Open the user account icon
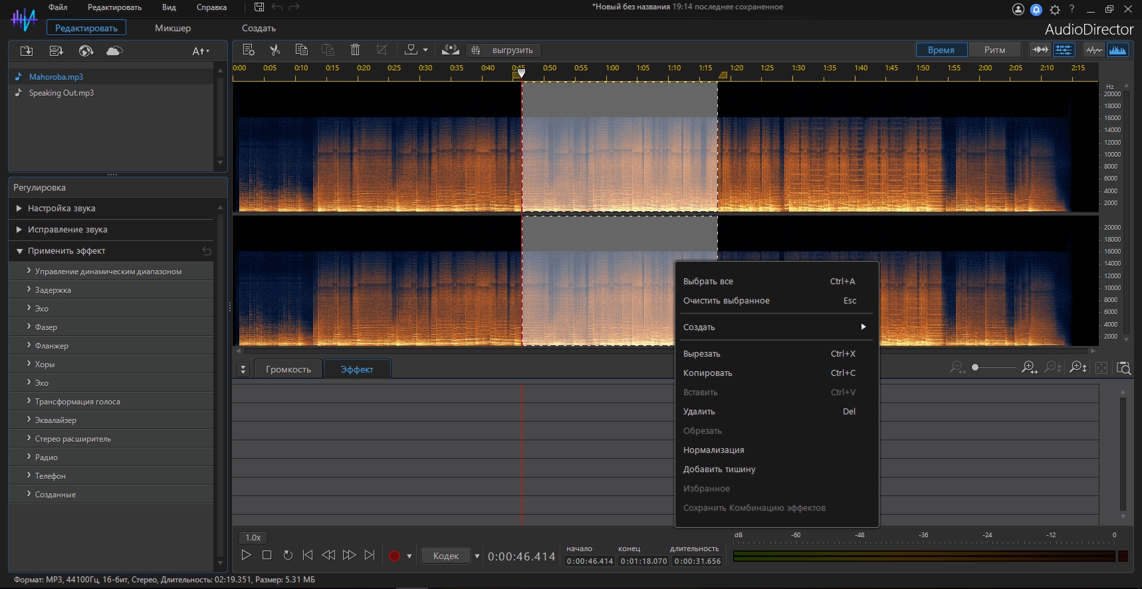This screenshot has height=589, width=1142. point(1018,9)
